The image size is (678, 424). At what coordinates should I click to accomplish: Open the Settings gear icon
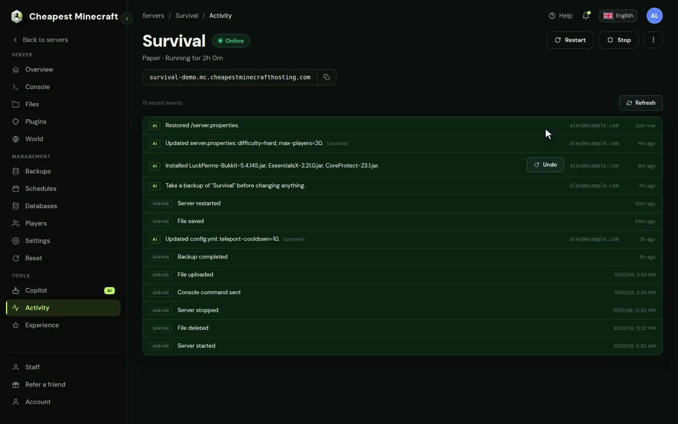click(x=16, y=241)
